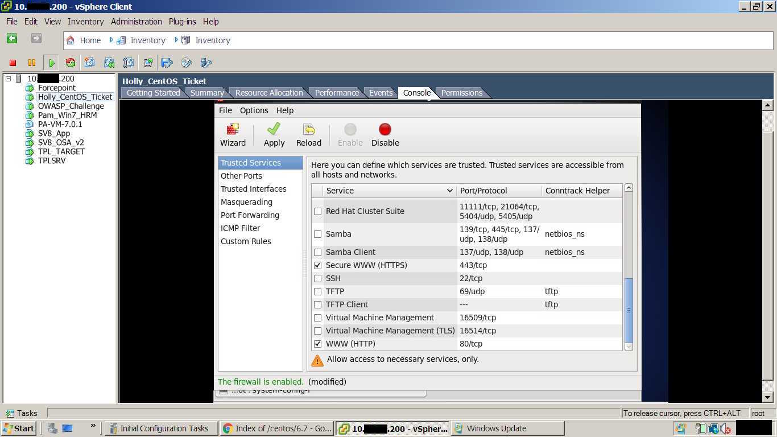Click the services list scroll-up arrow
Image resolution: width=777 pixels, height=437 pixels.
pyautogui.click(x=629, y=188)
